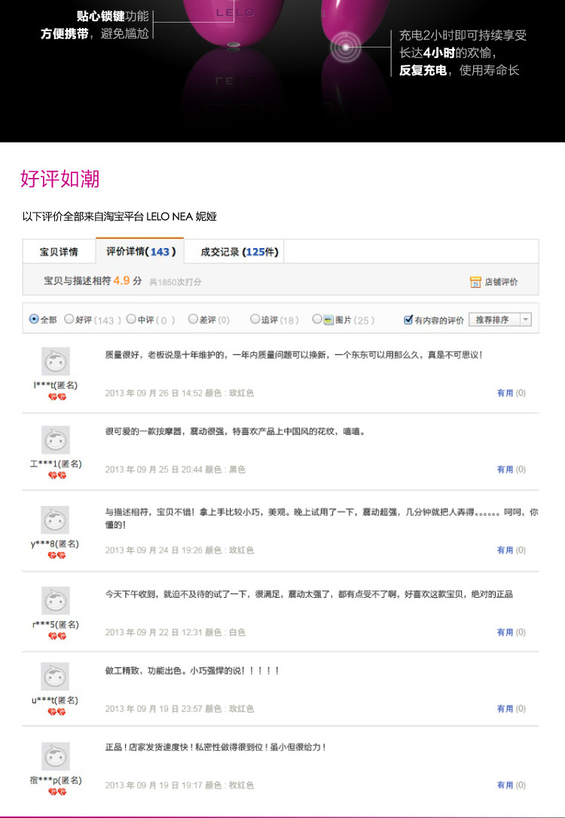The height and width of the screenshot is (818, 565).
Task: Select the 全部 radio button
Action: (34, 319)
